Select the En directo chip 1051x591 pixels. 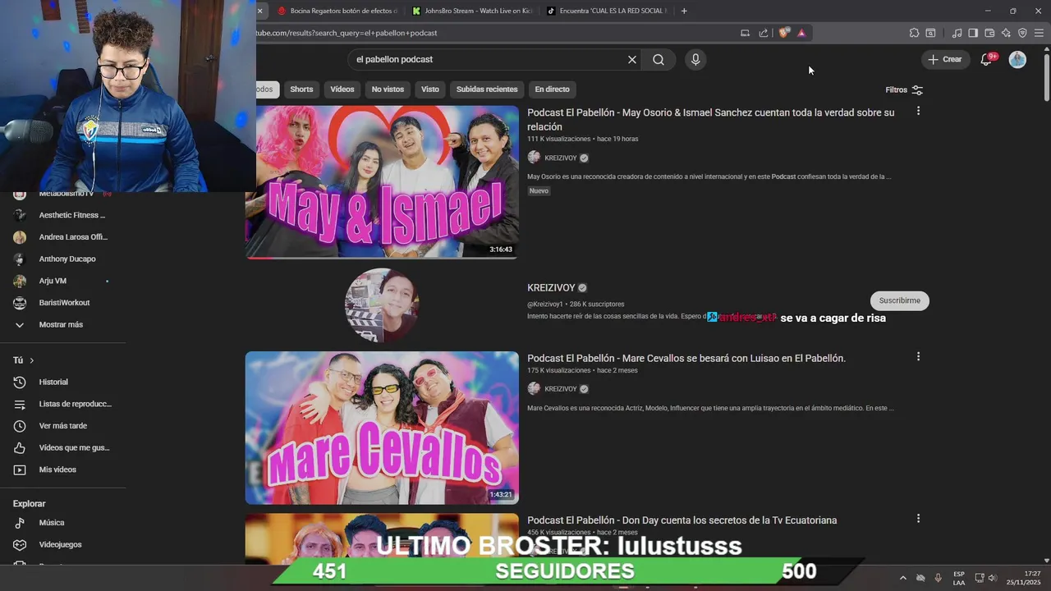(x=552, y=89)
